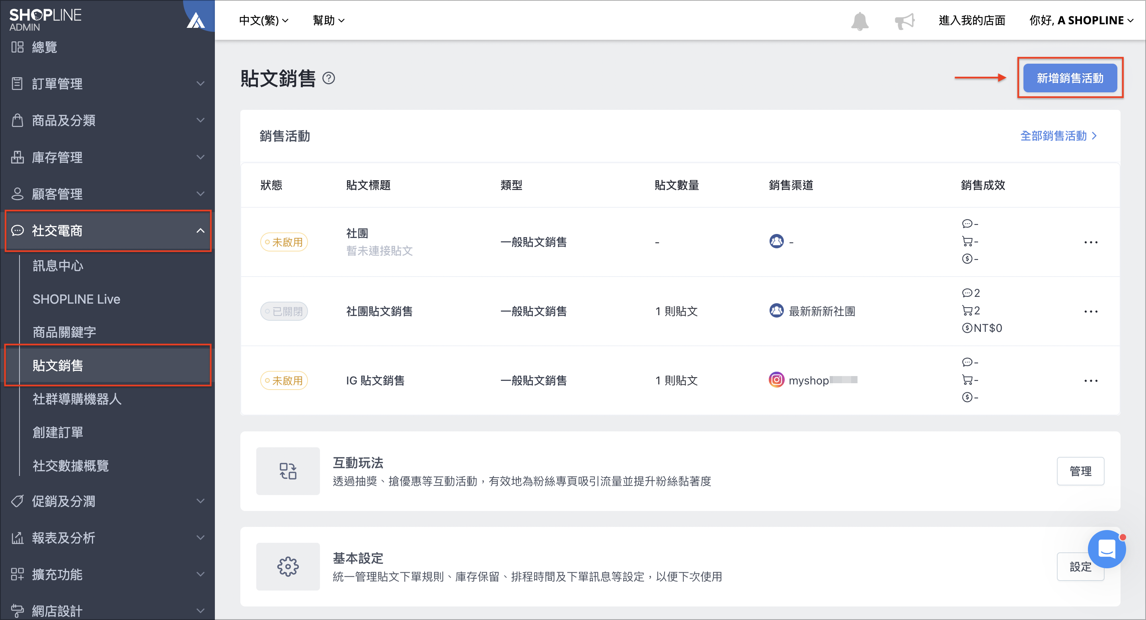Viewport: 1146px width, 620px height.
Task: Click the help question mark beside 貼文銷售
Action: [328, 78]
